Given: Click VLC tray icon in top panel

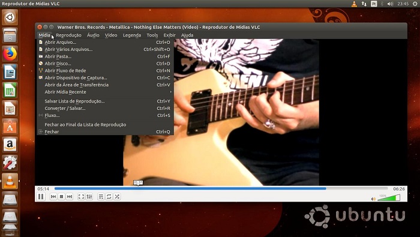Looking at the screenshot, I should coord(354,4).
